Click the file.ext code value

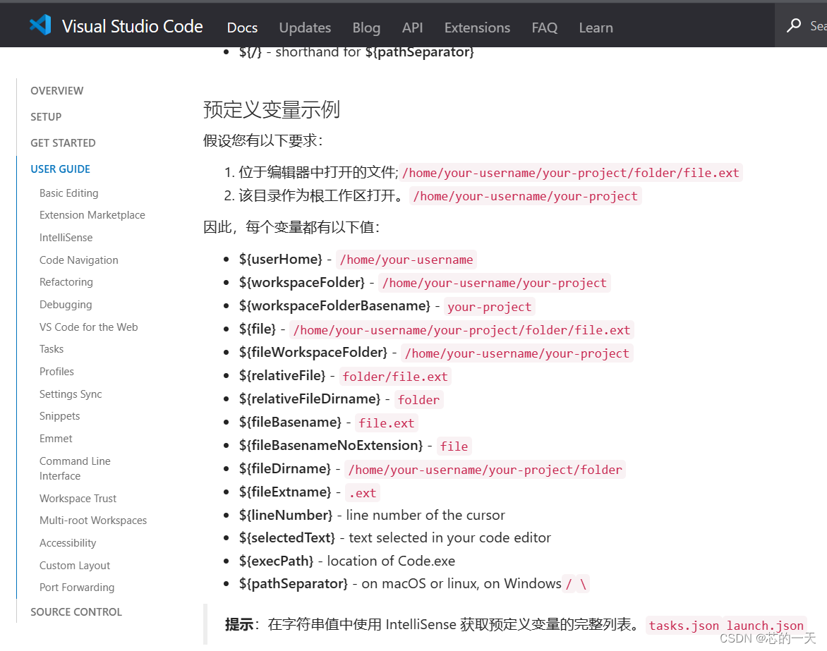[387, 422]
